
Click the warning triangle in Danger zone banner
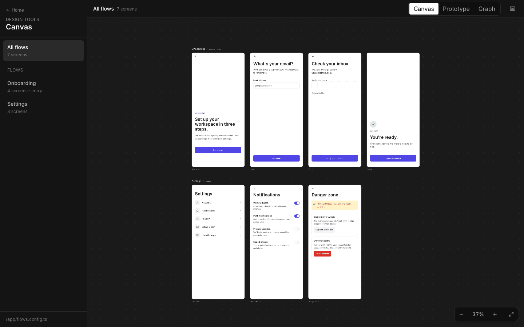tap(314, 204)
